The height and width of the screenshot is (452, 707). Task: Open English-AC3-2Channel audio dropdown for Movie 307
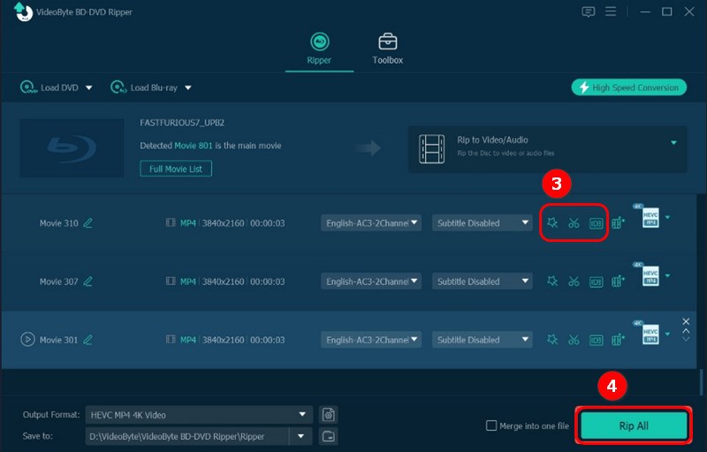[x=371, y=282]
